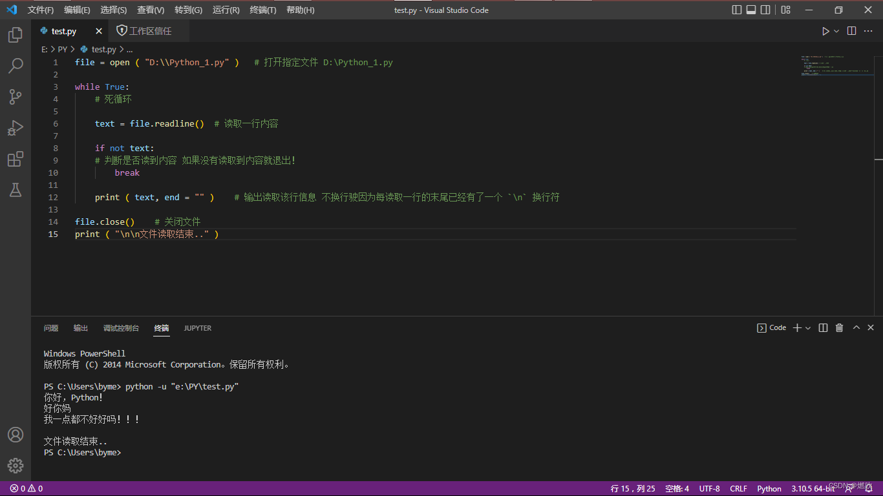This screenshot has height=496, width=883.
Task: Click the Code terminal shell icon
Action: [x=762, y=328]
